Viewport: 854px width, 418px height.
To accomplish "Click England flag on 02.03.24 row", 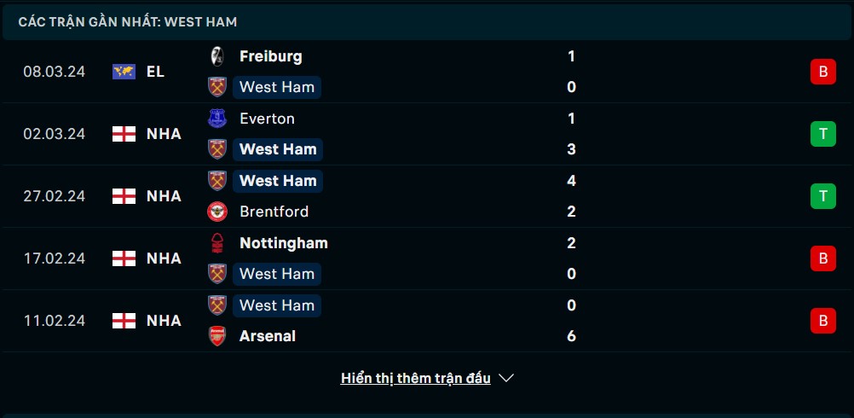I will tap(124, 134).
